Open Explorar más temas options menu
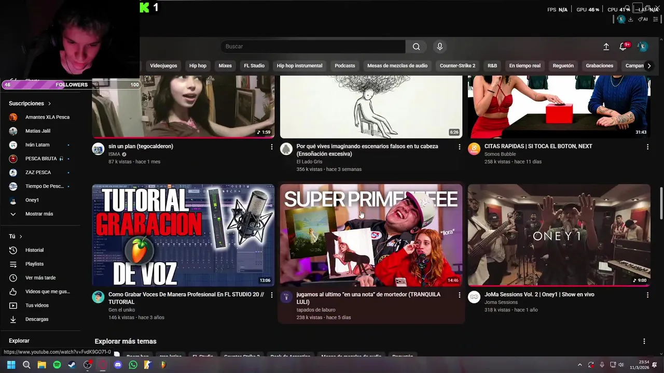 point(644,341)
